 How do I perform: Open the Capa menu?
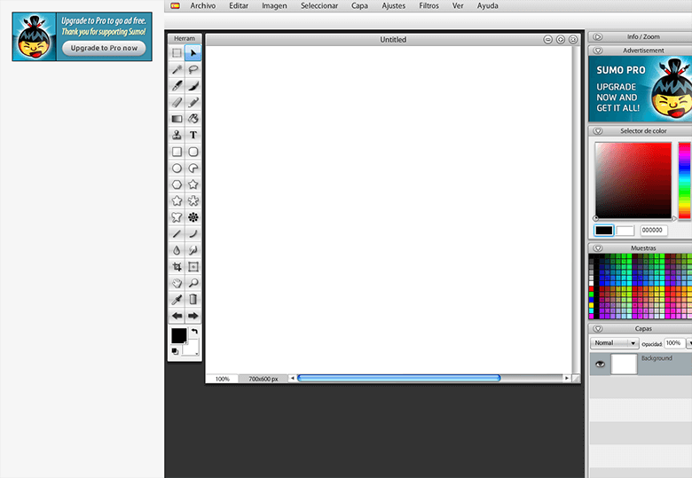(x=359, y=5)
